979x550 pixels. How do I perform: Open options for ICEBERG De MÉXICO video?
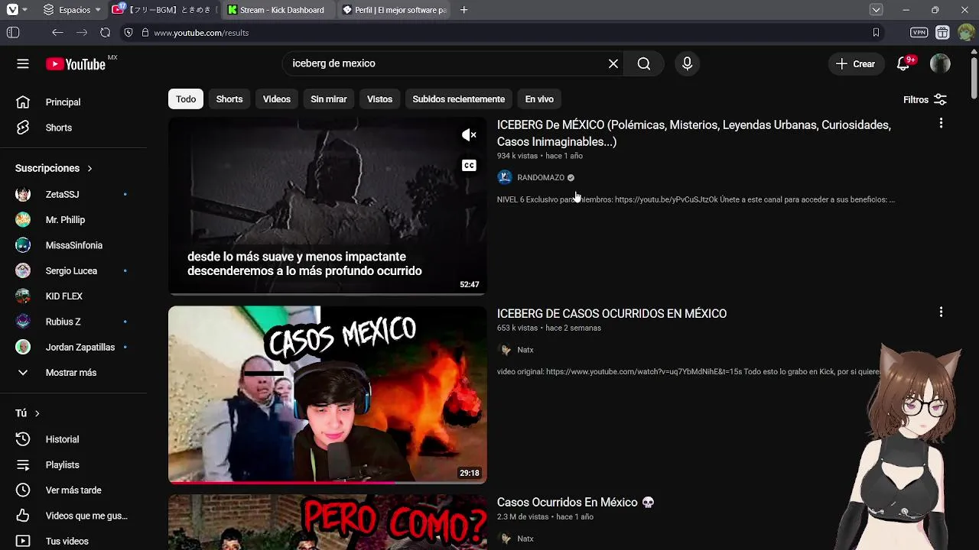(941, 123)
